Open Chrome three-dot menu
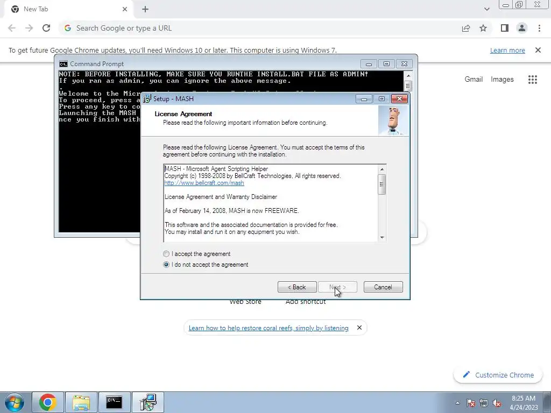 click(x=539, y=28)
